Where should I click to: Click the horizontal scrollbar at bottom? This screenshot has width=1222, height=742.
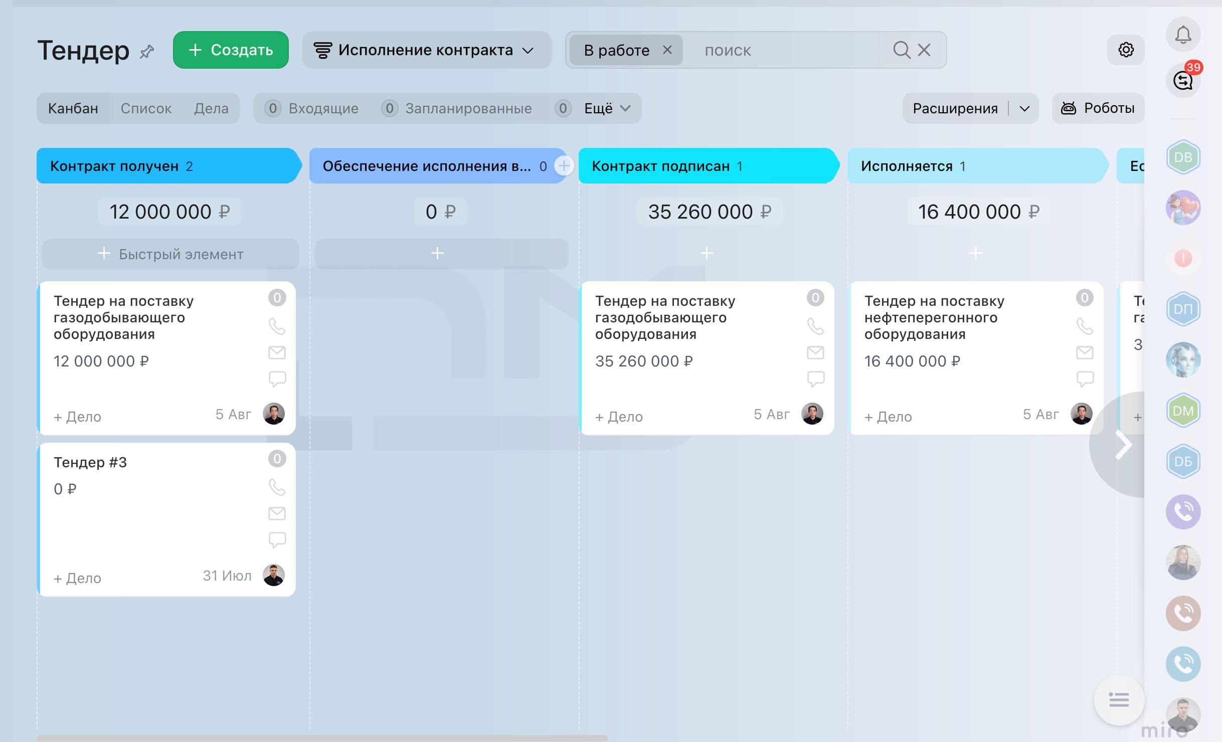(x=322, y=738)
